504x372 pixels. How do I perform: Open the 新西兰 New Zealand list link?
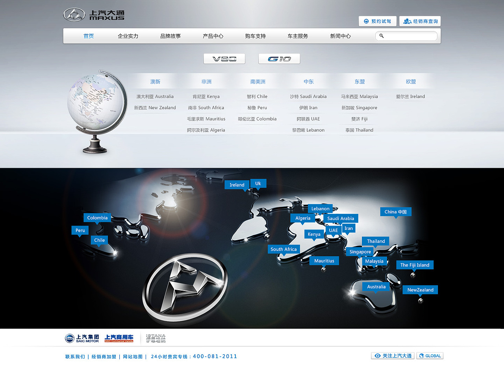[155, 107]
